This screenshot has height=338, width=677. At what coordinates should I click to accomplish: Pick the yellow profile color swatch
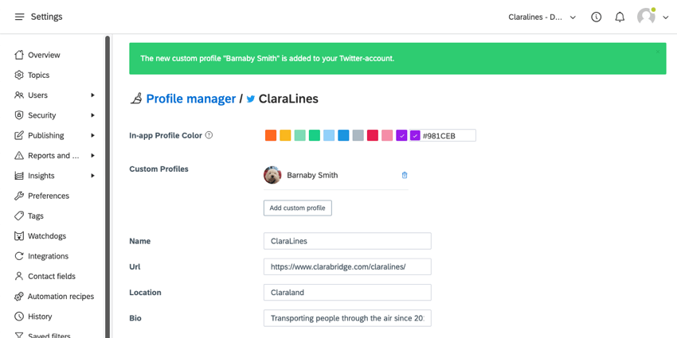(x=285, y=135)
